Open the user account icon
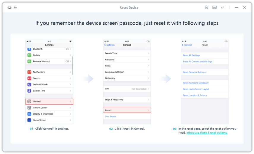This screenshot has width=254, height=154. coord(206,7)
